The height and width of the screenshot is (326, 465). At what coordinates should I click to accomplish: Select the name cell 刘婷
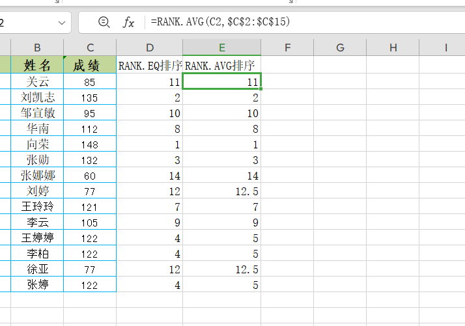pos(37,191)
